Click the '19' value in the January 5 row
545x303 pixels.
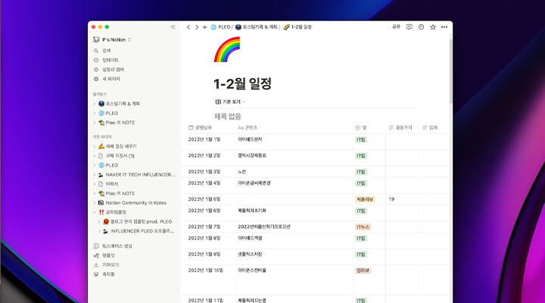(x=391, y=199)
